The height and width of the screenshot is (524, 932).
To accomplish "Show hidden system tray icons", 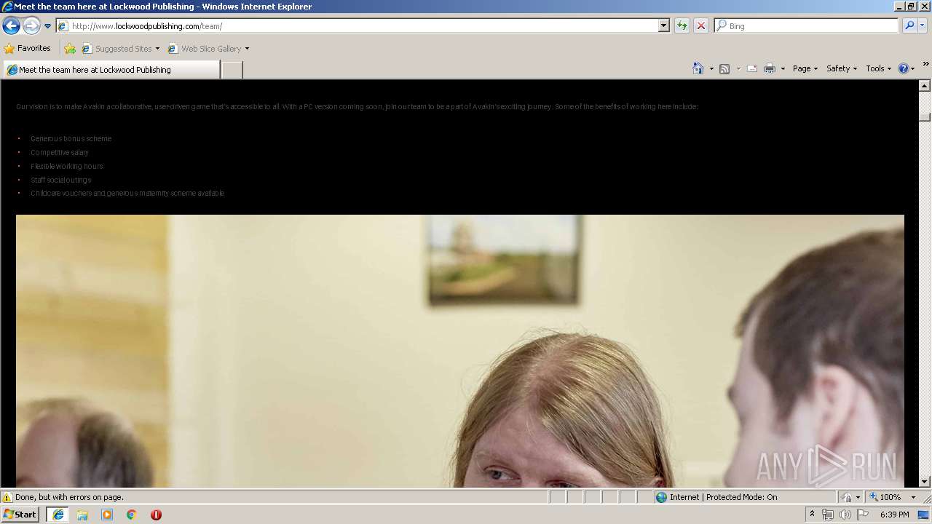I will [x=812, y=515].
